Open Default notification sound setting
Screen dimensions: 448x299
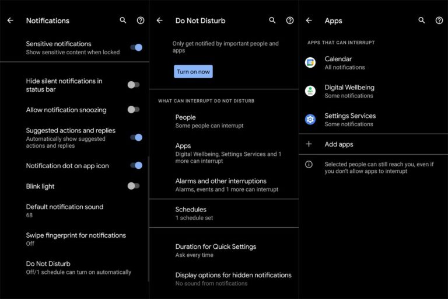click(74, 211)
